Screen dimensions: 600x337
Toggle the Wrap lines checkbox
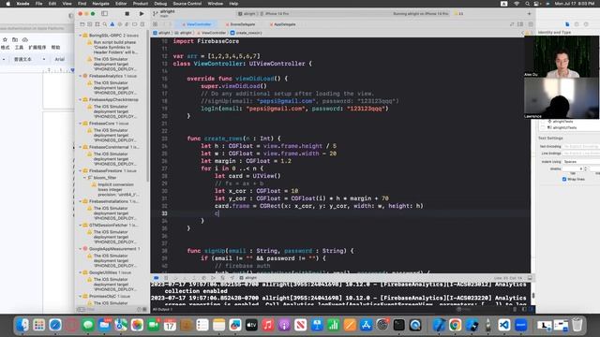pyautogui.click(x=564, y=179)
